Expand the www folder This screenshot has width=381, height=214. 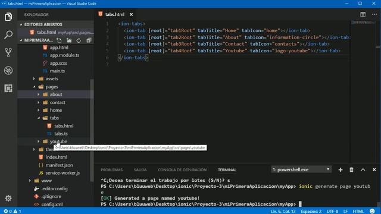30,181
